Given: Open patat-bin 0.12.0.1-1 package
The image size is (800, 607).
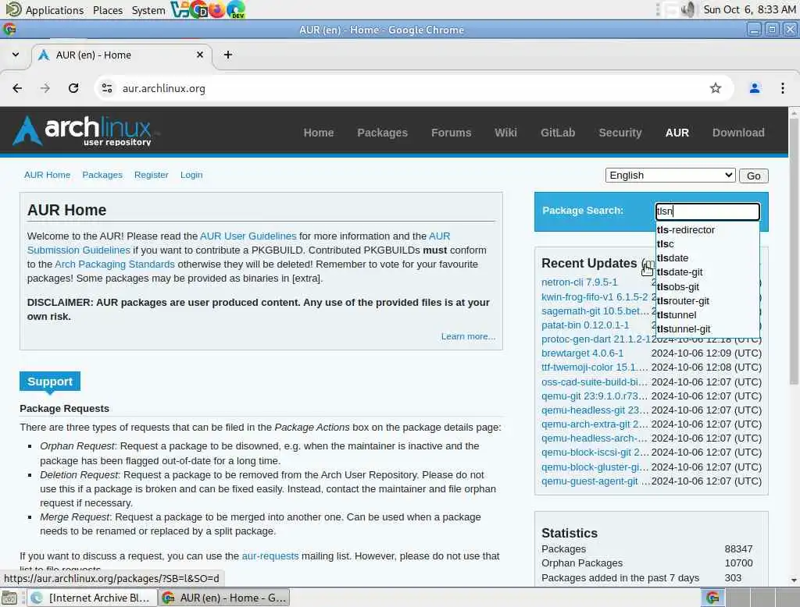Looking at the screenshot, I should tap(584, 325).
